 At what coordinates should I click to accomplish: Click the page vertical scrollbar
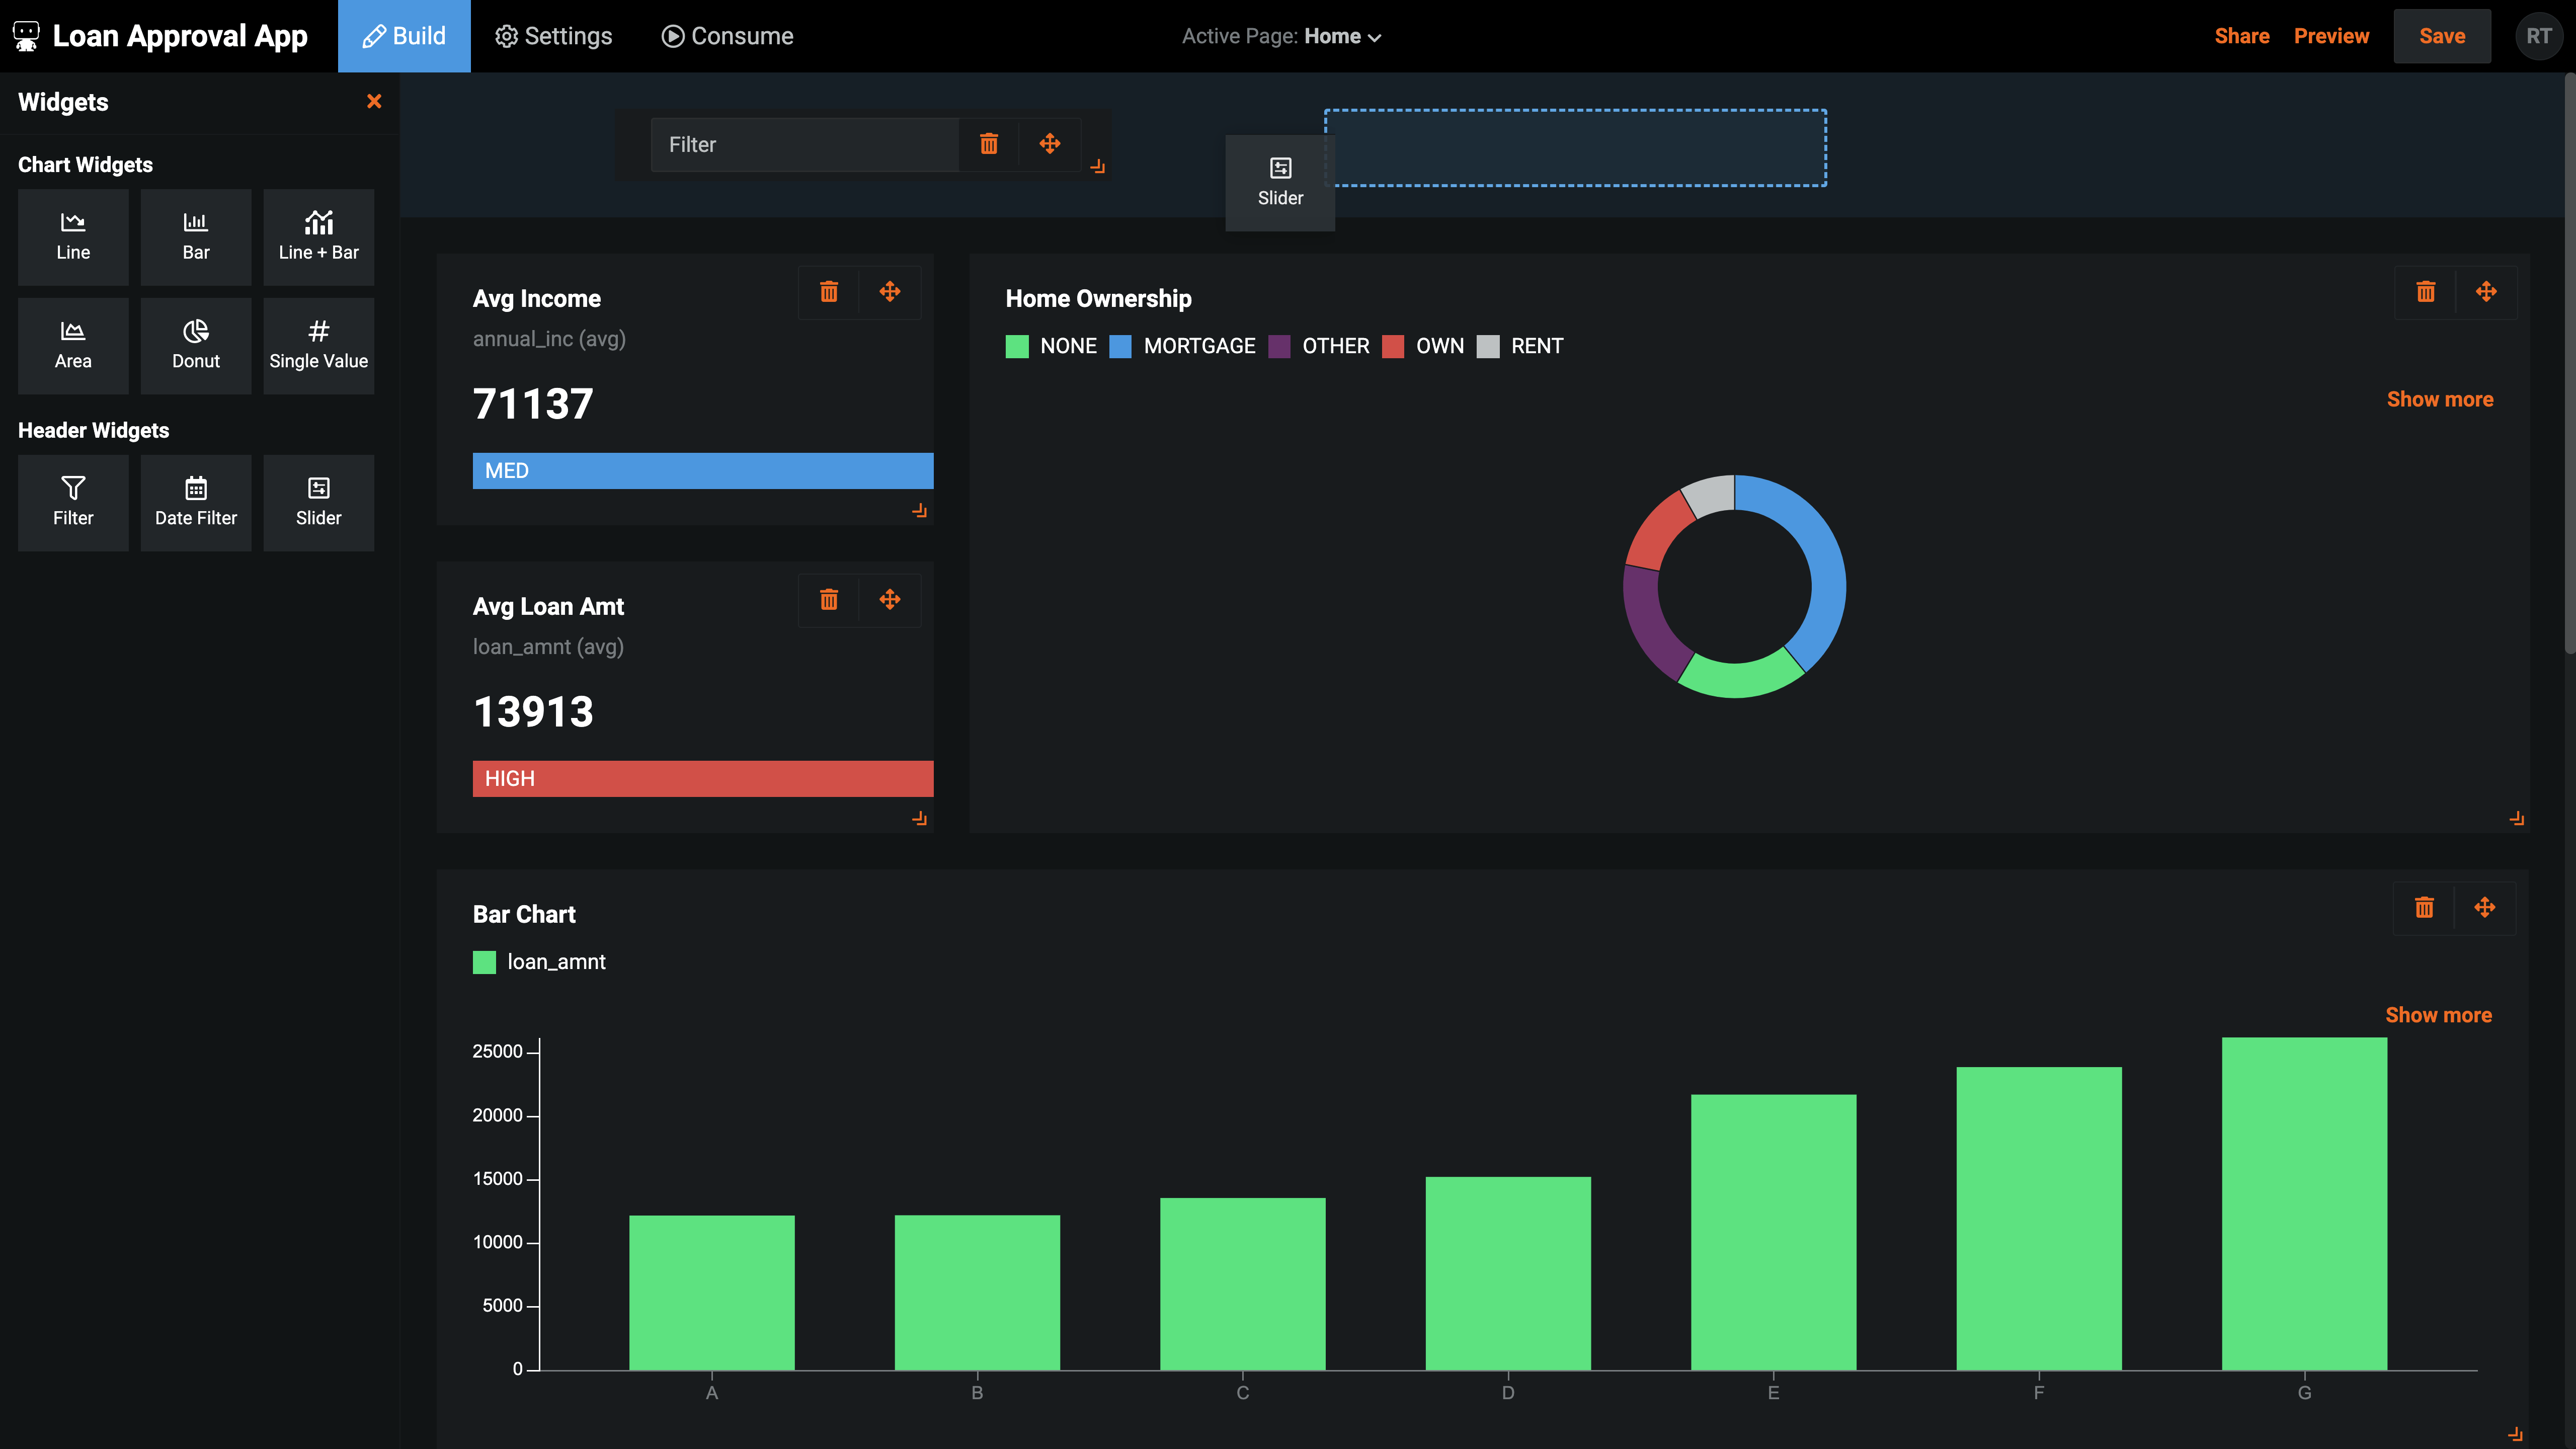click(2569, 363)
